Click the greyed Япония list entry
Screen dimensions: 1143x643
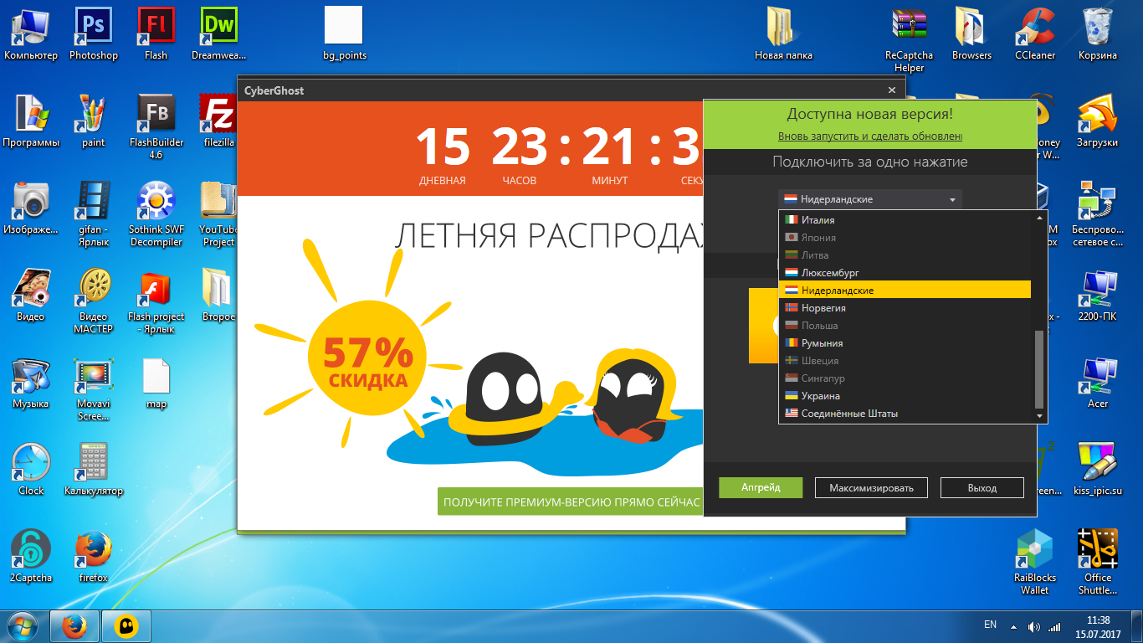click(x=905, y=238)
